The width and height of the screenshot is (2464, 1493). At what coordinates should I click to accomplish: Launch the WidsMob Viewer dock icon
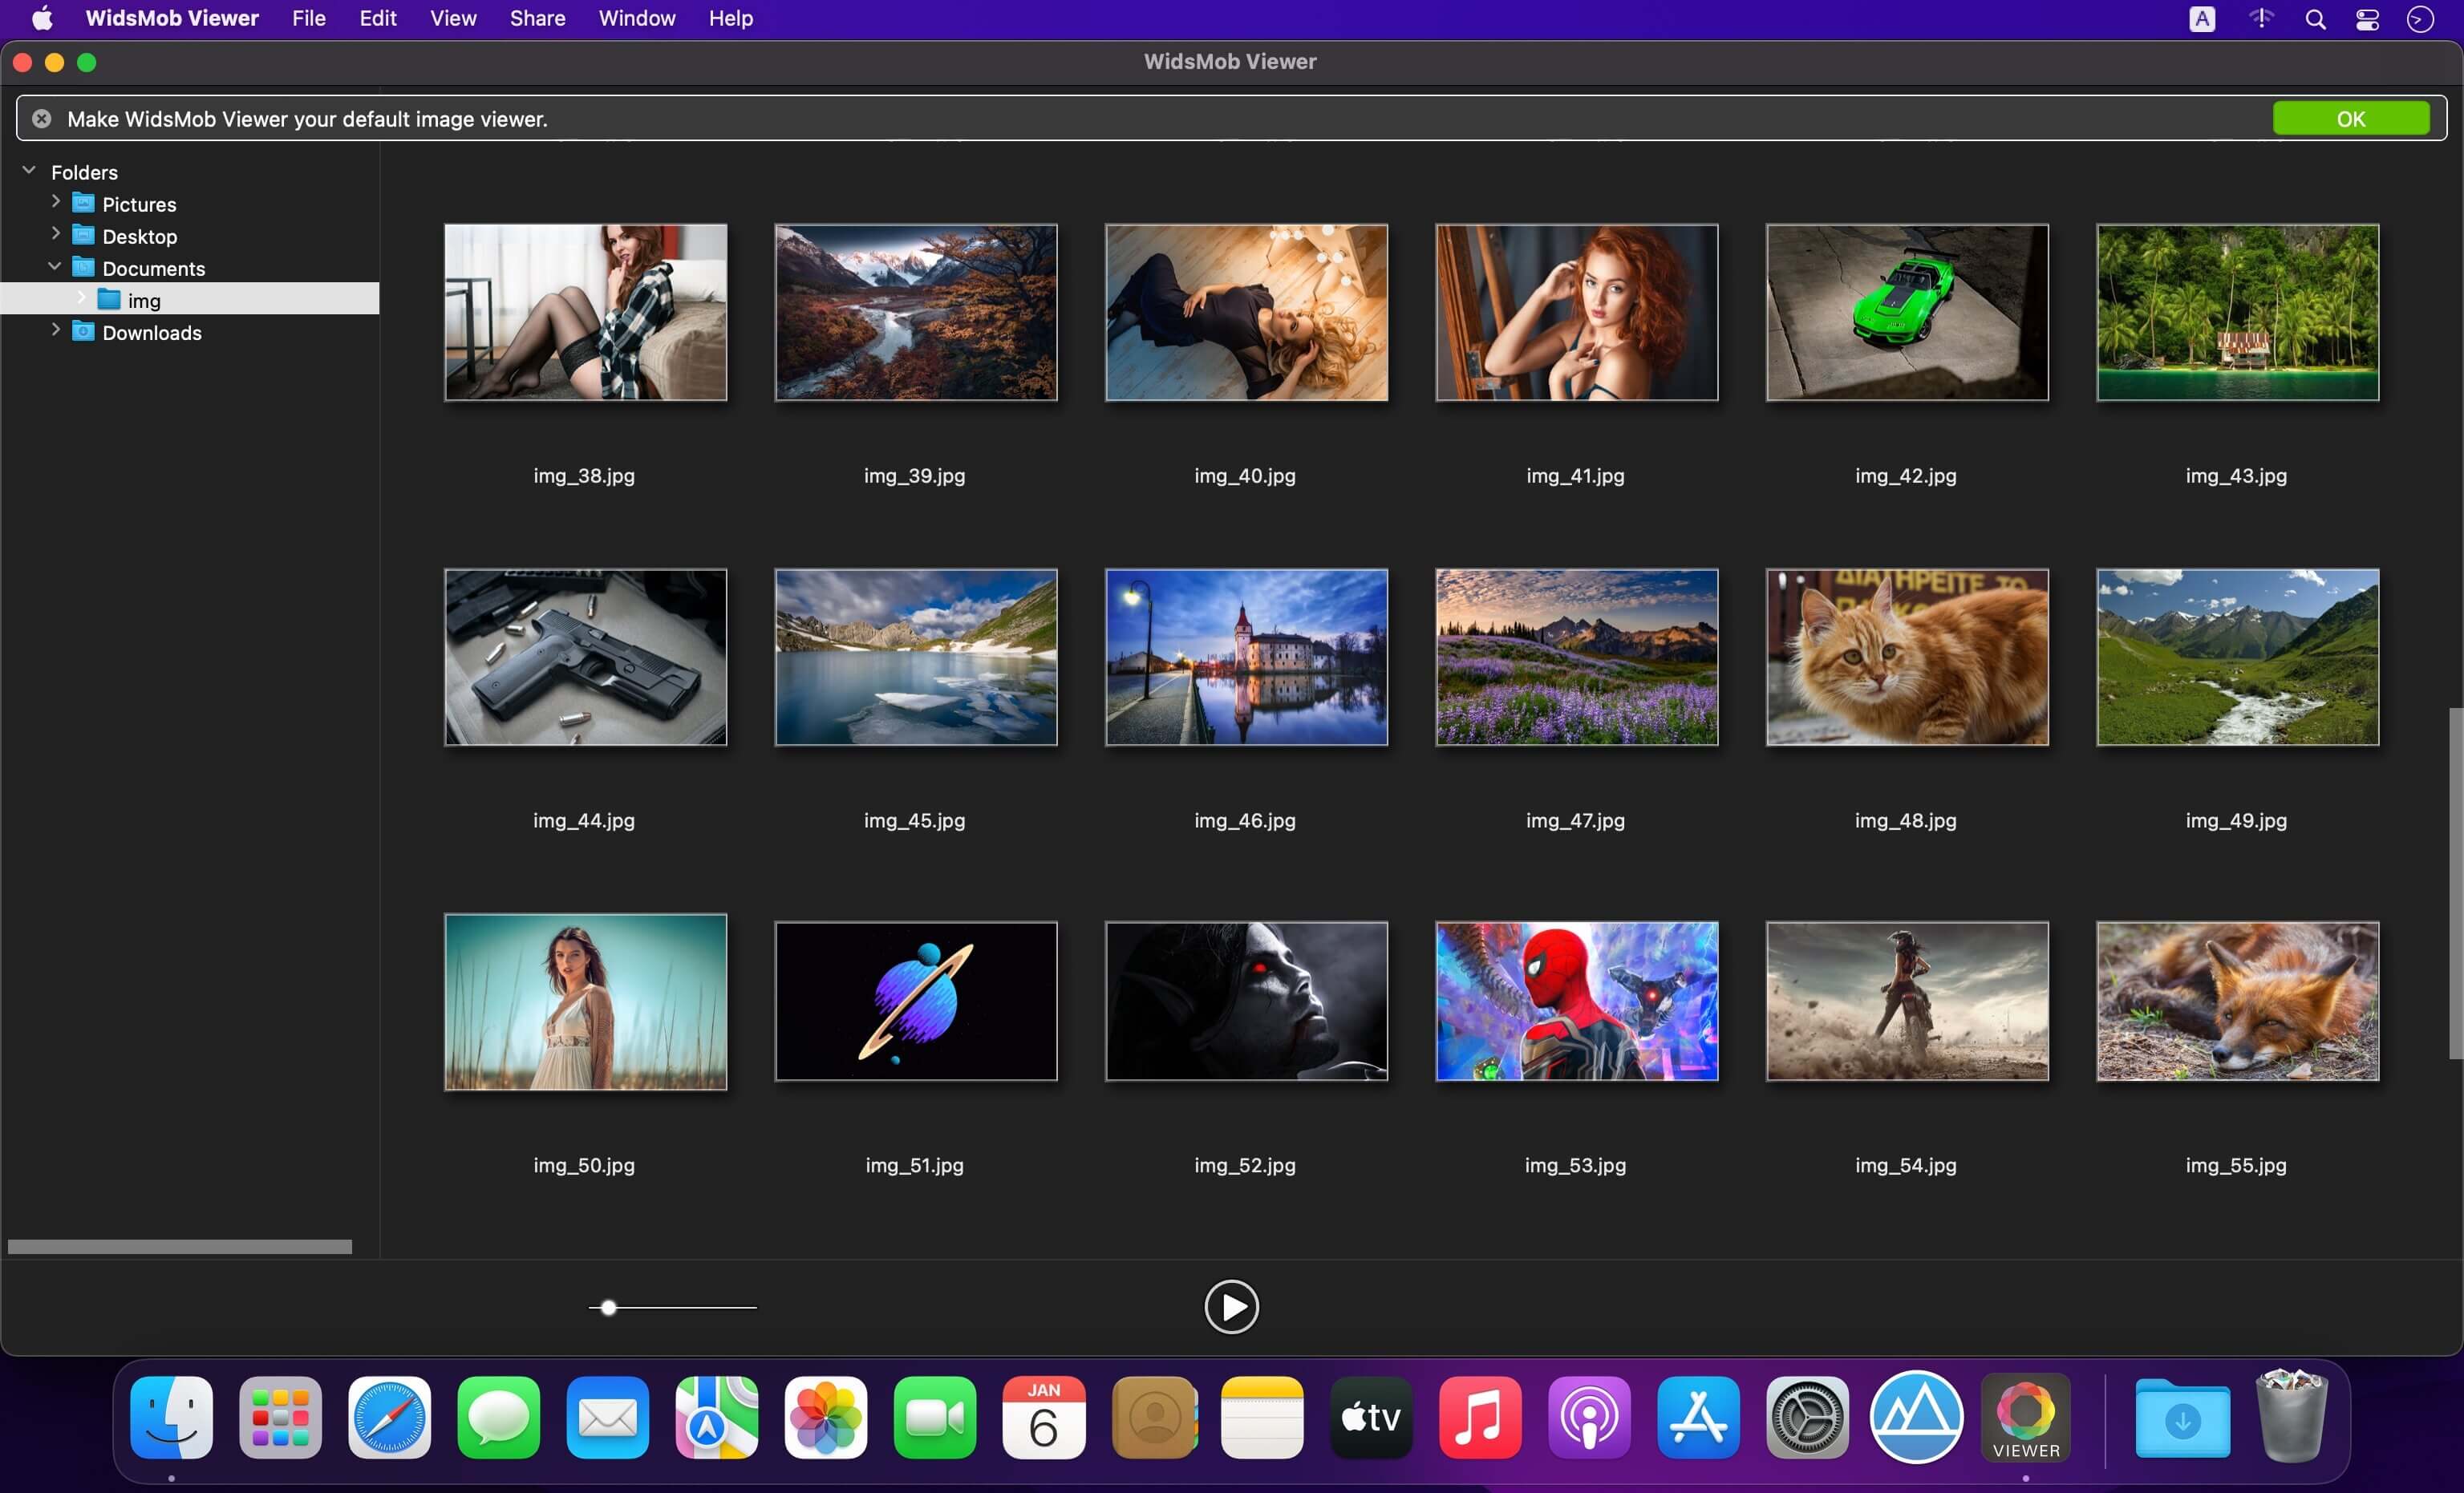point(2025,1417)
